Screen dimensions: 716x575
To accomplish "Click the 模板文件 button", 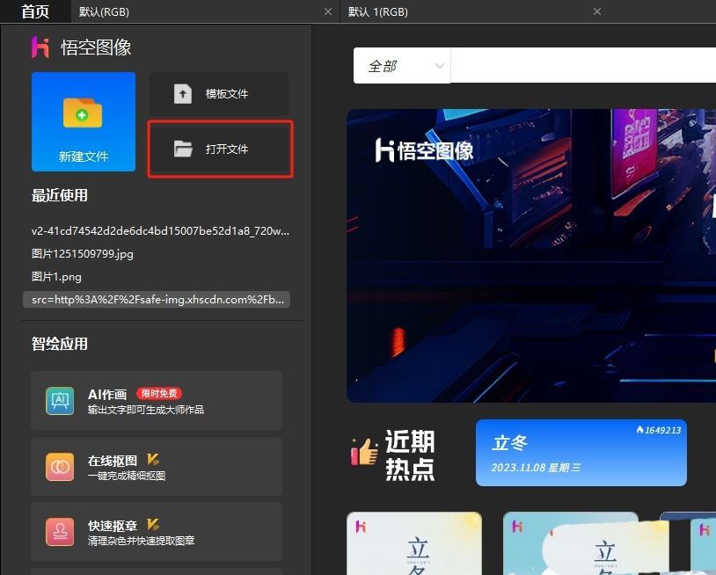I will [219, 94].
